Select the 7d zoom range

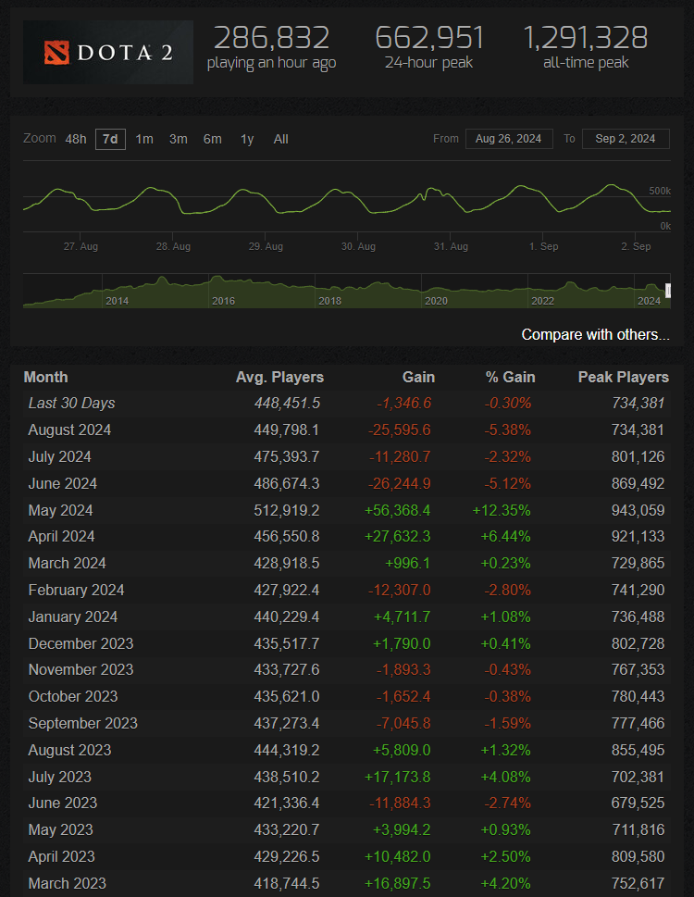click(x=110, y=139)
